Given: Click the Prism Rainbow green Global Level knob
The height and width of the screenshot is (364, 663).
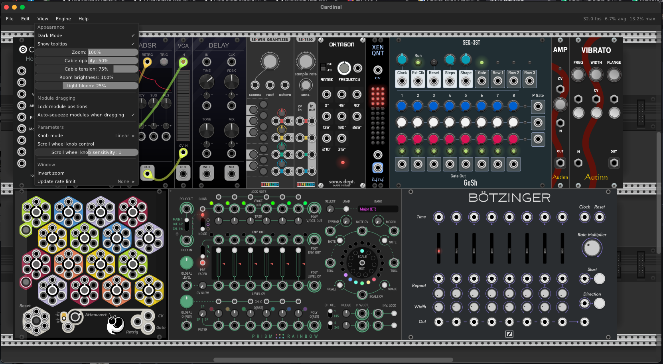Looking at the screenshot, I should [x=187, y=263].
